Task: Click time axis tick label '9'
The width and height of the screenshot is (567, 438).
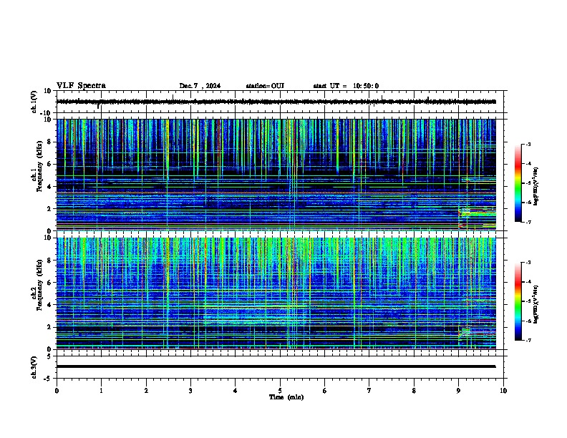Action: point(458,391)
